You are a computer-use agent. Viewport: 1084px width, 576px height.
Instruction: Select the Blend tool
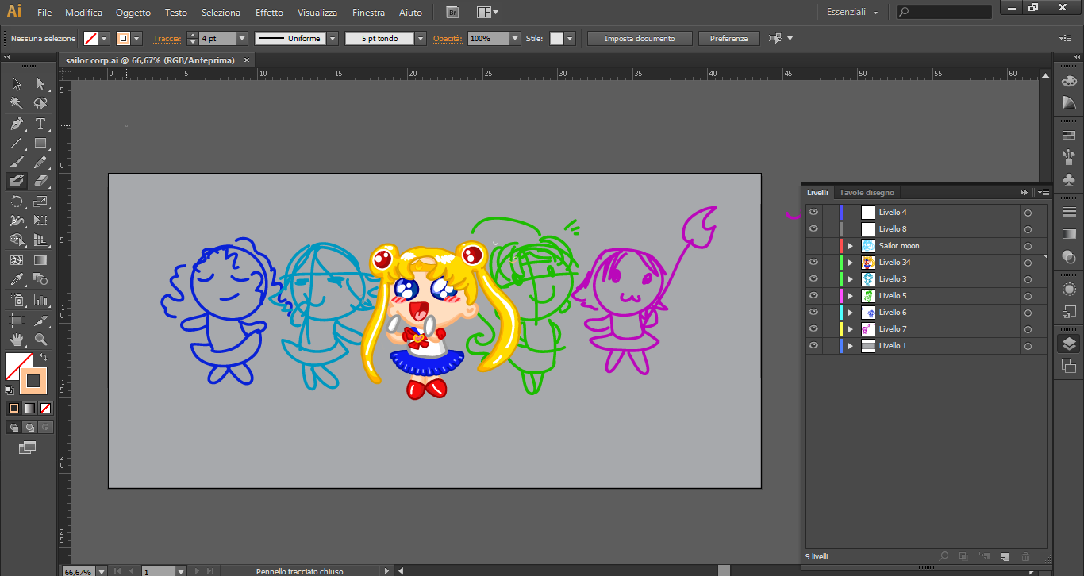point(40,279)
